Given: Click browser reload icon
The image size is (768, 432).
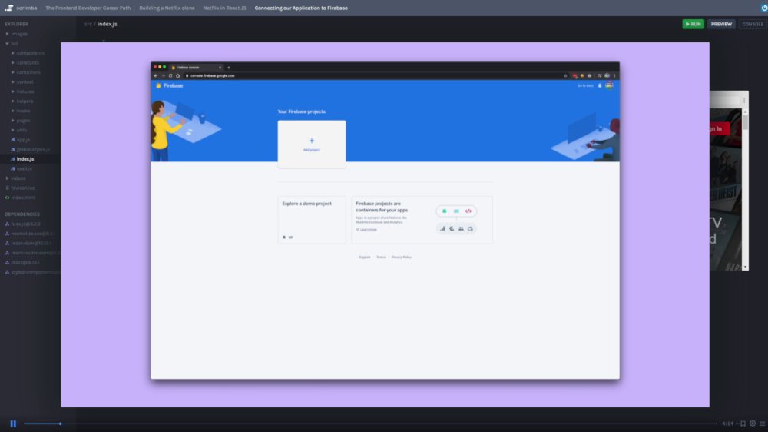Looking at the screenshot, I should (x=170, y=75).
